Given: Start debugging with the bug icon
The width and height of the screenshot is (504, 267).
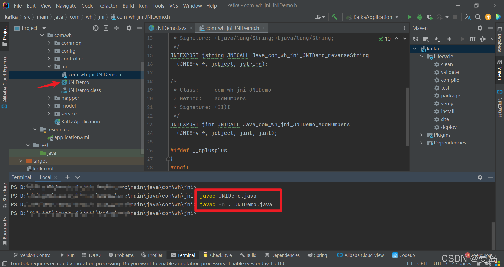Looking at the screenshot, I should [419, 17].
